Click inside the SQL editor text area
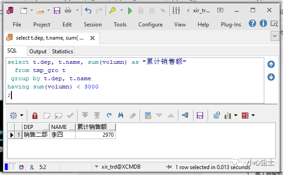The height and width of the screenshot is (175, 283). click(135, 80)
